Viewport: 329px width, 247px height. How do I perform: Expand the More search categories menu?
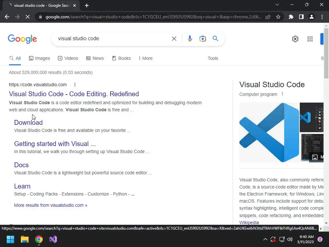[146, 59]
